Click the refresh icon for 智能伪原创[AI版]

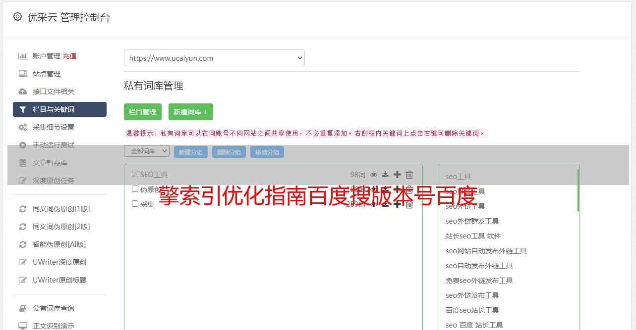pyautogui.click(x=22, y=244)
